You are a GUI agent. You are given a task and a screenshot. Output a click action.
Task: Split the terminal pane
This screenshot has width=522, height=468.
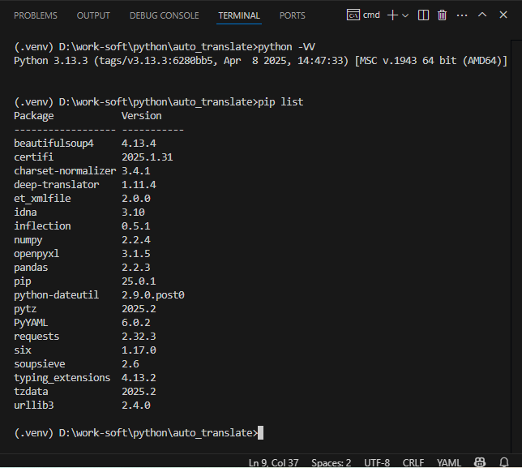coord(423,15)
